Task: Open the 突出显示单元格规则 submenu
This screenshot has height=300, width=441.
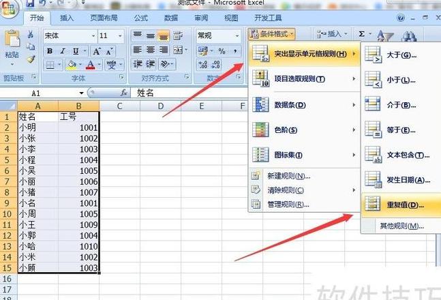Action: click(x=304, y=53)
